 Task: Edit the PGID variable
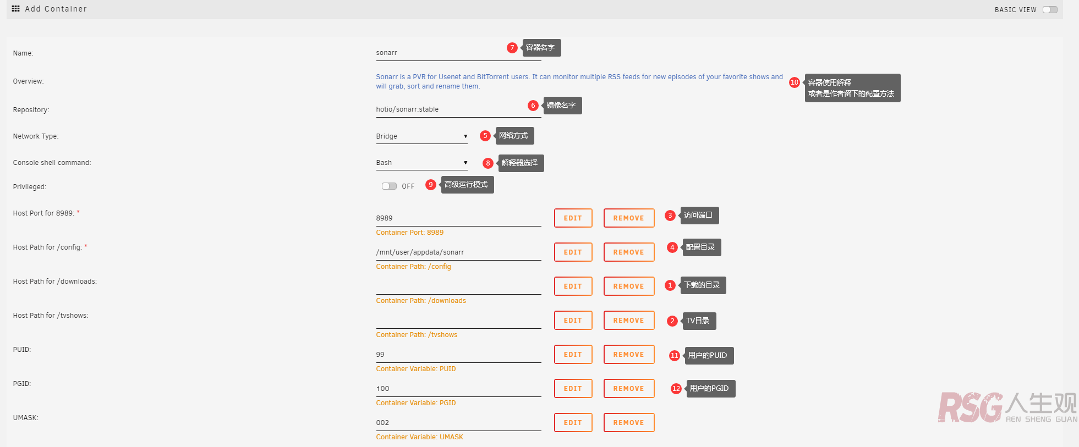(x=573, y=389)
